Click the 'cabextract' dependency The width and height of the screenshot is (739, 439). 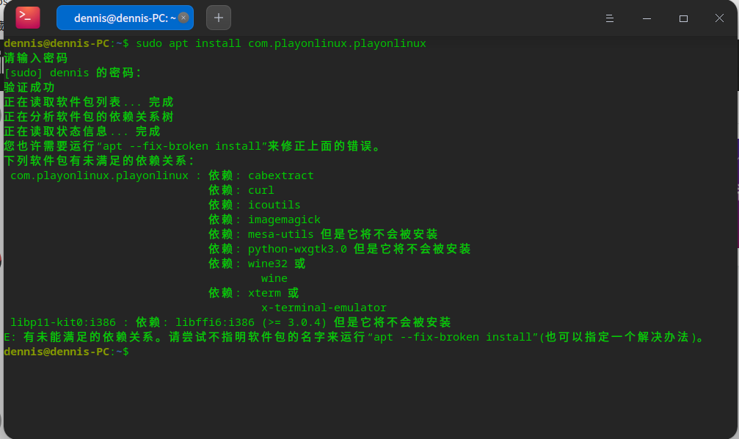pyautogui.click(x=281, y=175)
